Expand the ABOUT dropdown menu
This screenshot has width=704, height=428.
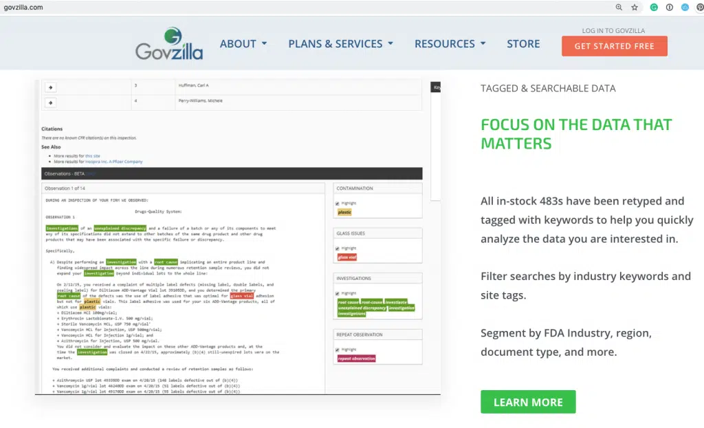[x=243, y=43]
